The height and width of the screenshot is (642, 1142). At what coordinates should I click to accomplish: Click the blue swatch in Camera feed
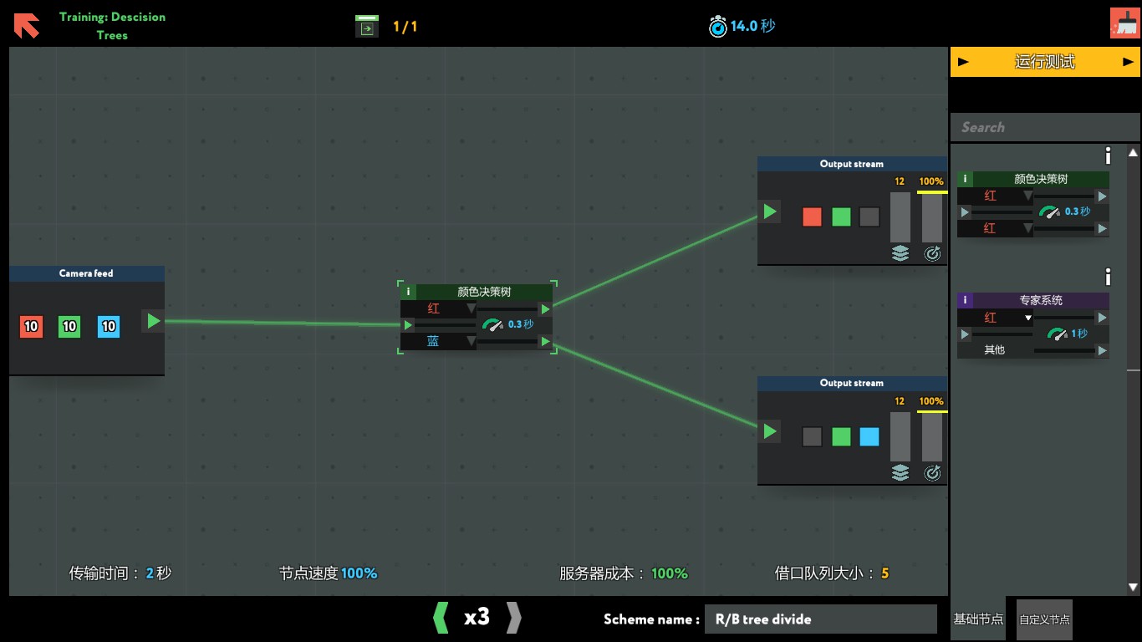pos(108,326)
